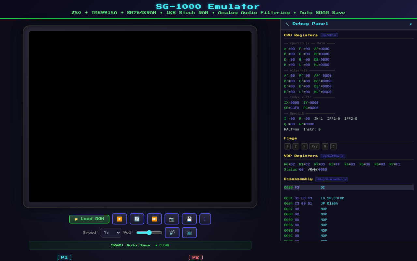The height and width of the screenshot is (261, 417).
Task: Toggle the Z flag indicator
Action: (x=296, y=146)
